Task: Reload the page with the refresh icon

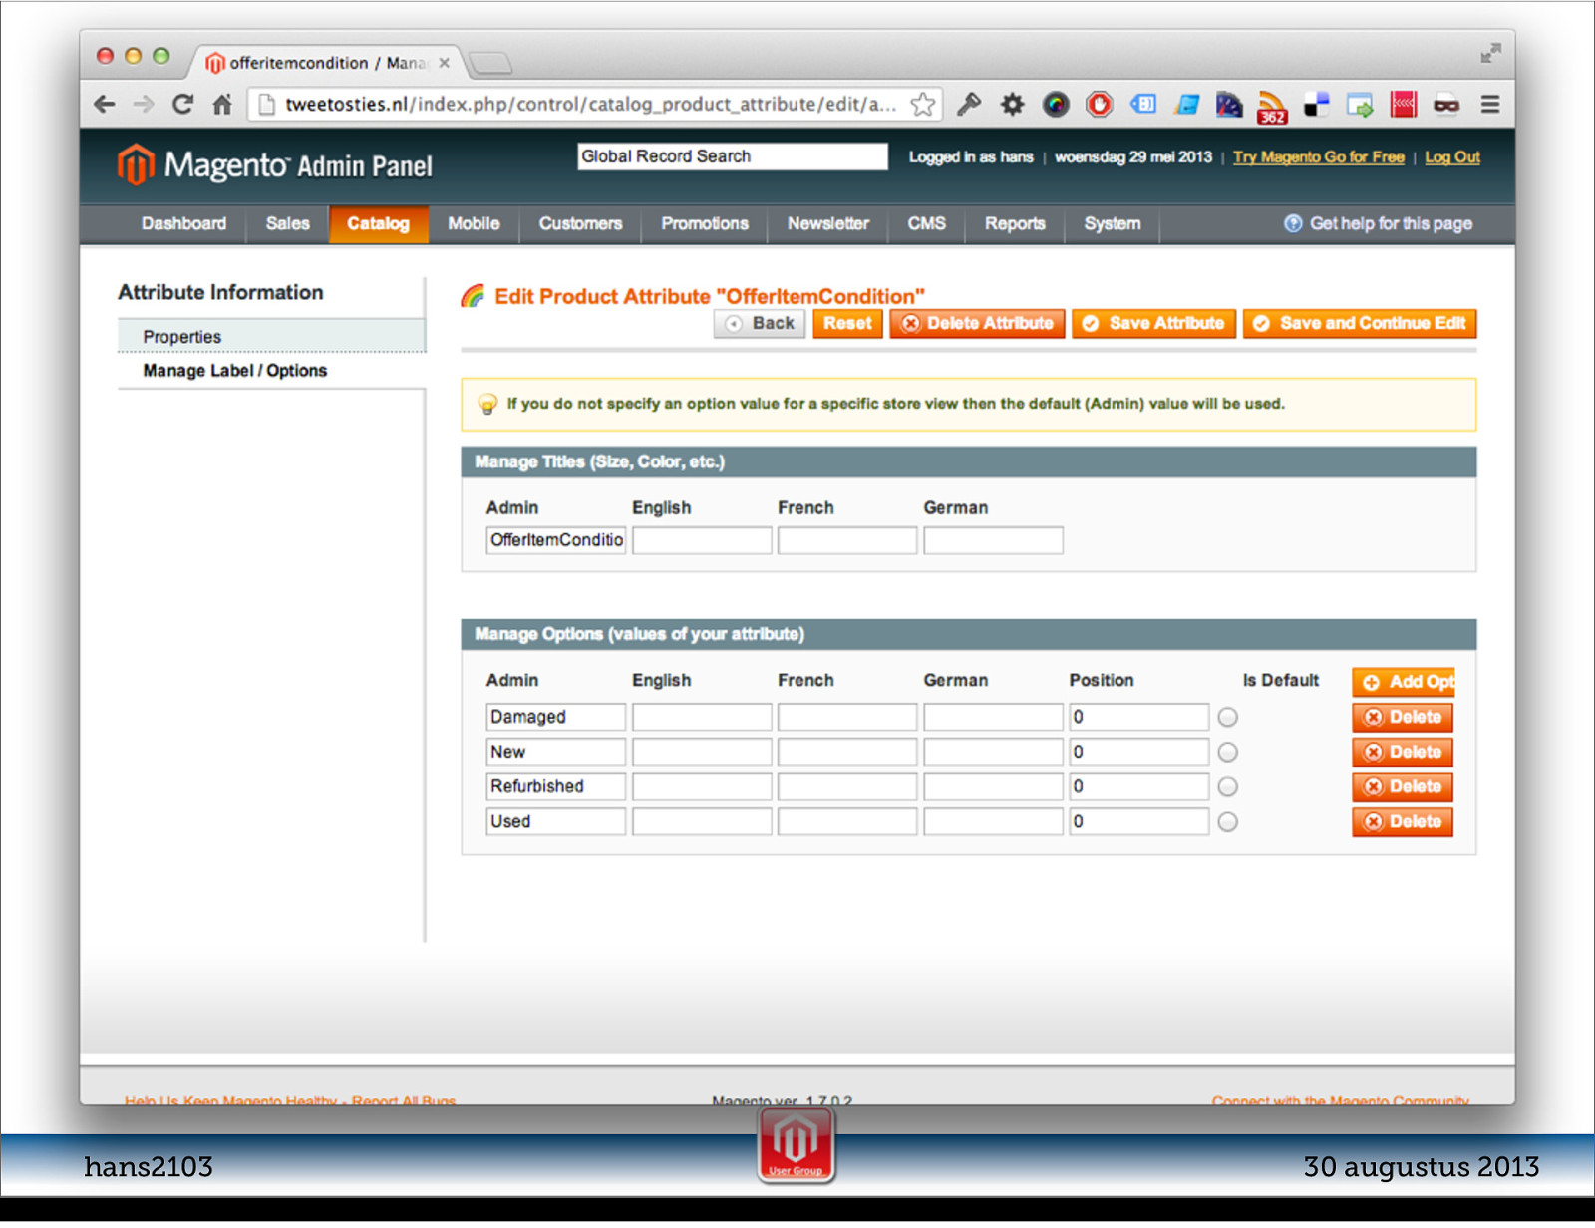Action: 182,104
